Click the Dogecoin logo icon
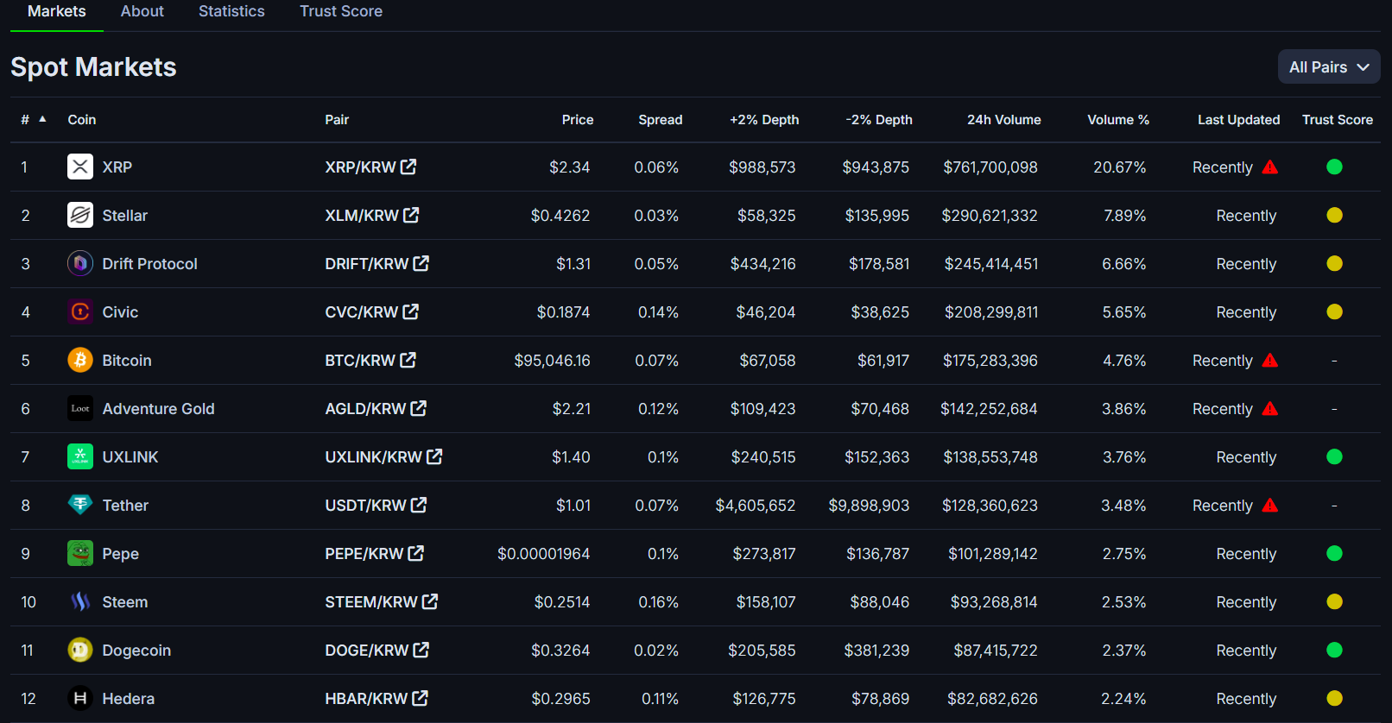Screen dimensions: 1392x723 click(x=80, y=650)
